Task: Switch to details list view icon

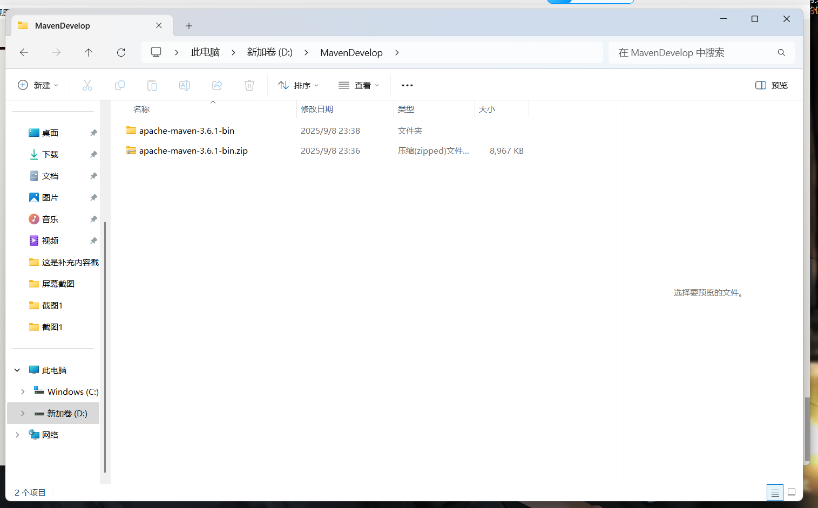Action: [775, 492]
